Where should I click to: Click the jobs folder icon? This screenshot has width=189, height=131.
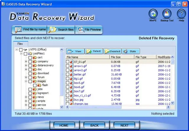click(35, 89)
